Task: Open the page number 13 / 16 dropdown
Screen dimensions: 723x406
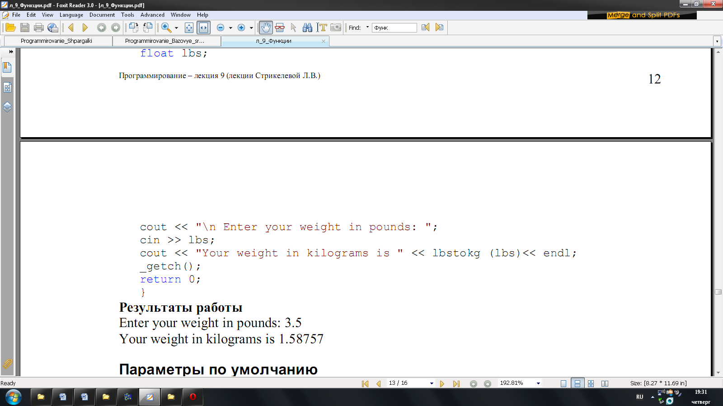Action: [432, 383]
